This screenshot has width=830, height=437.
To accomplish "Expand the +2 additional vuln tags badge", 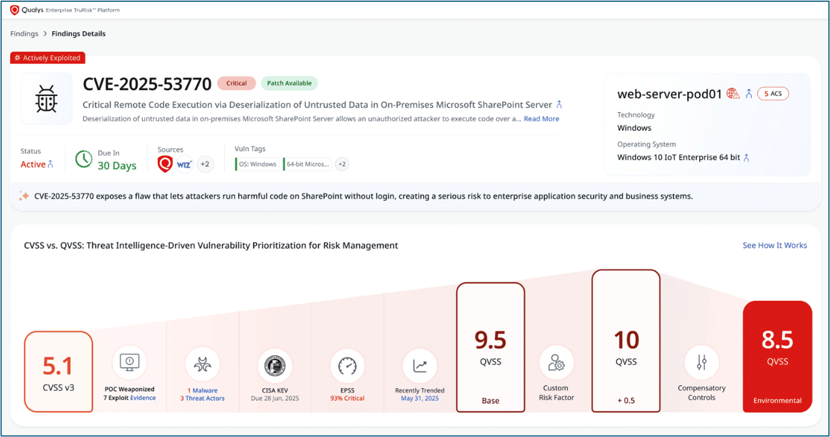I will click(341, 164).
